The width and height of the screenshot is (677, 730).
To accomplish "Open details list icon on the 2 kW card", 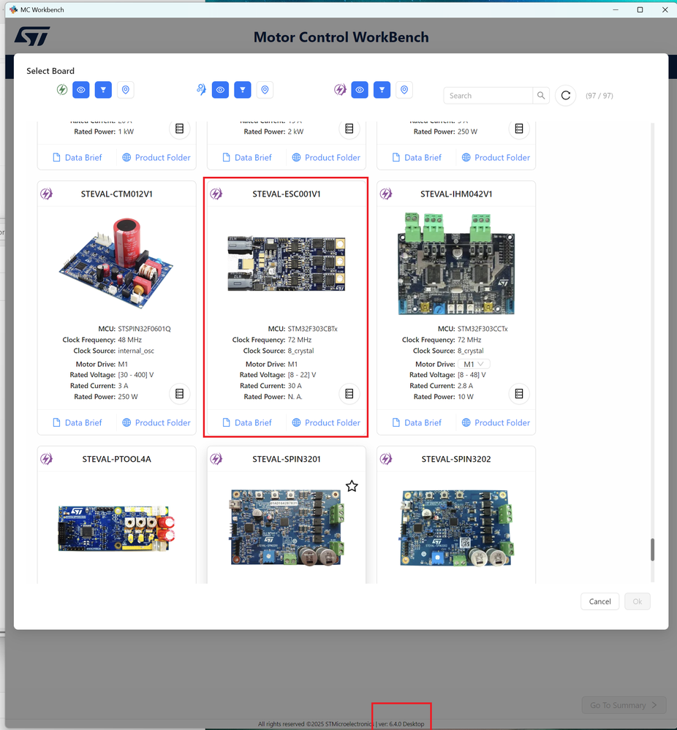I will [x=349, y=129].
